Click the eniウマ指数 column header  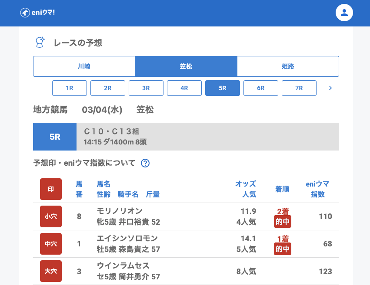pyautogui.click(x=317, y=189)
